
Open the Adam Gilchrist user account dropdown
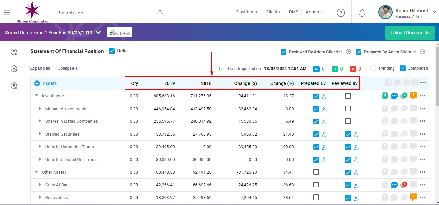434,12
